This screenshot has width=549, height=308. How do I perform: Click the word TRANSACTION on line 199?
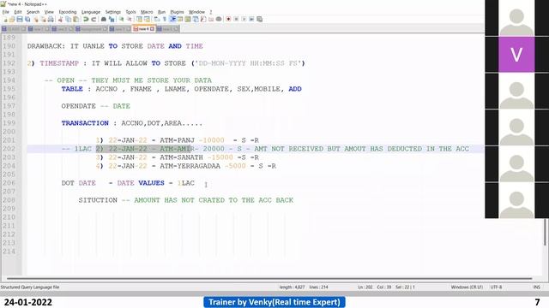pyautogui.click(x=85, y=123)
